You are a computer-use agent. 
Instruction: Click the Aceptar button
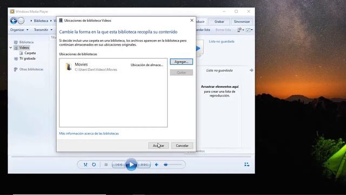(x=158, y=146)
